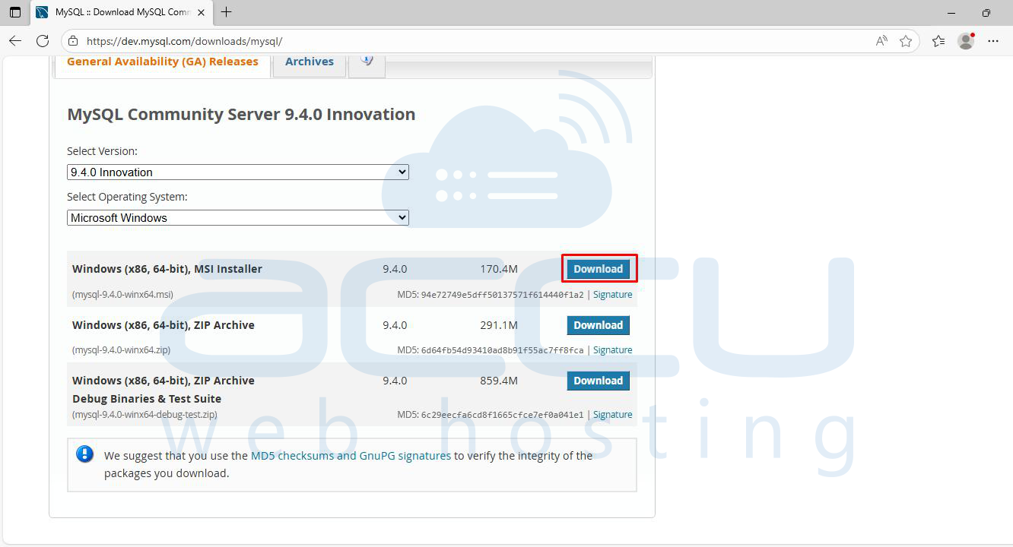Viewport: 1013px width, 547px height.
Task: Open a new browser tab with the plus button
Action: click(x=224, y=12)
